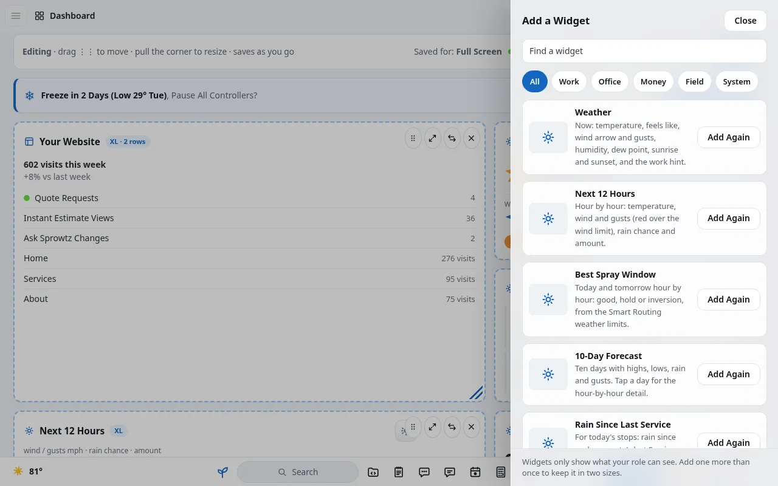
Task: Add the Next 12 Hours widget again
Action: pos(728,218)
